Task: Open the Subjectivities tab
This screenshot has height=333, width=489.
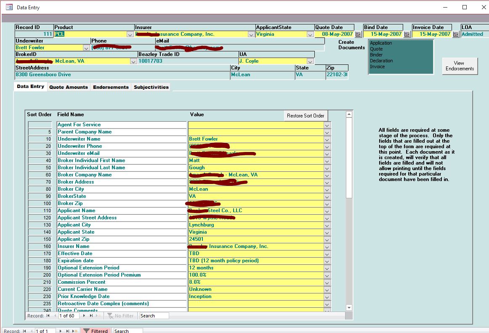Action: pyautogui.click(x=151, y=87)
